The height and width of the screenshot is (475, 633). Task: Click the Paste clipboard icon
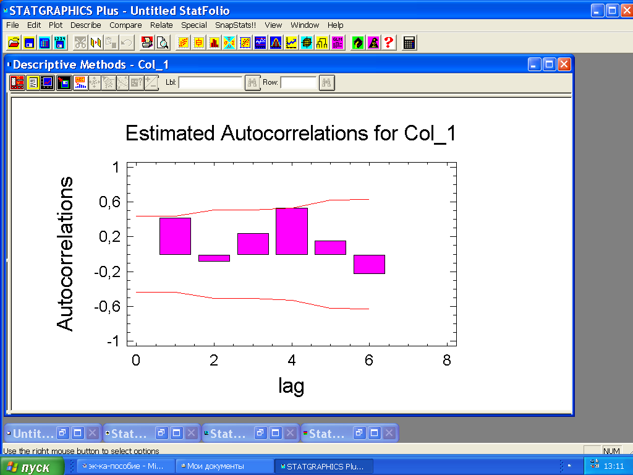point(111,43)
